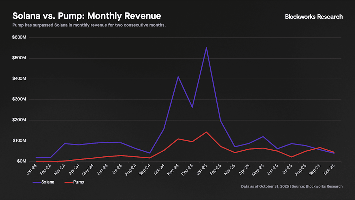The height and width of the screenshot is (200, 355).
Task: Click the Pump red legend line swatch
Action: click(69, 182)
